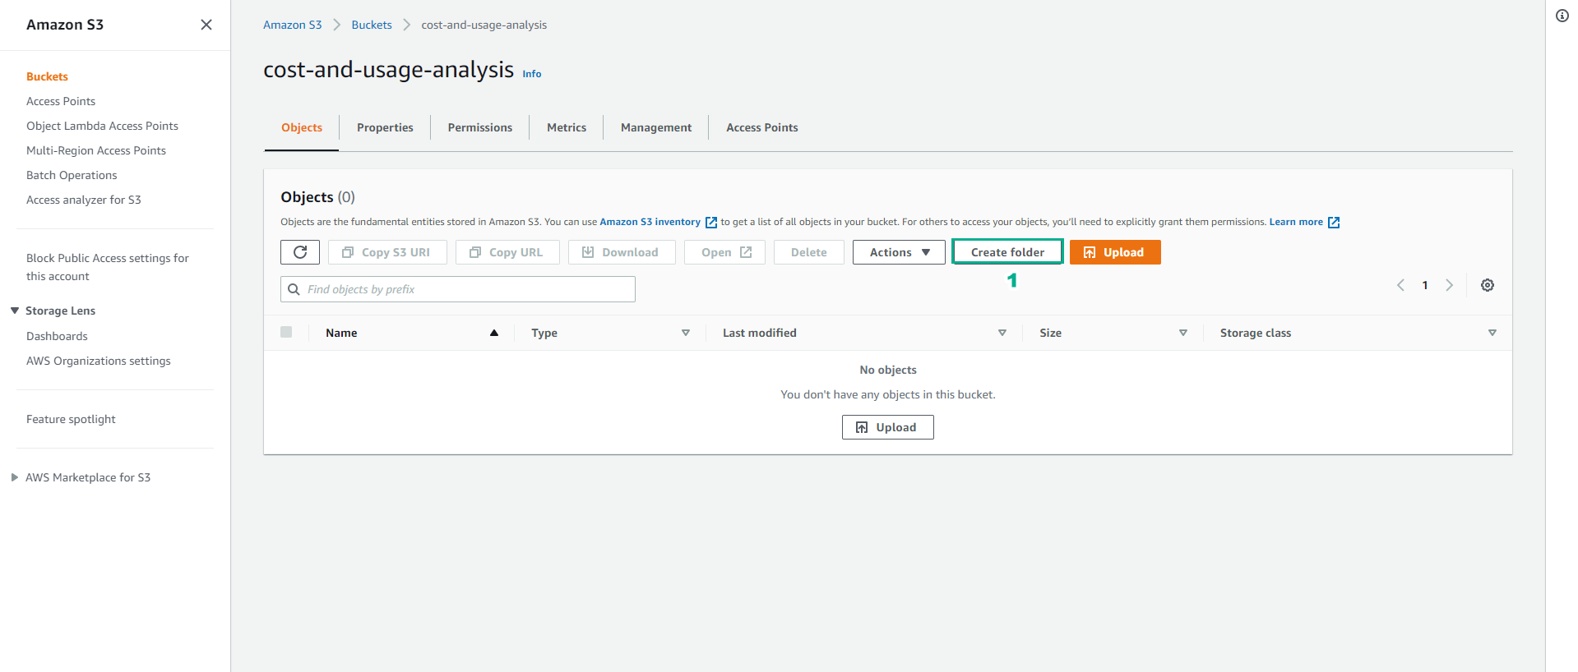Open the Learn more link

pos(1296,222)
